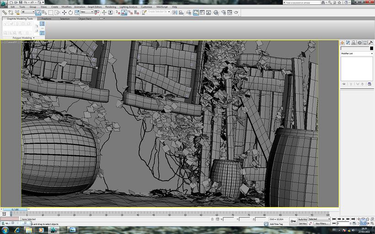Open the Create command panel tab
This screenshot has height=234, width=375.
[343, 42]
